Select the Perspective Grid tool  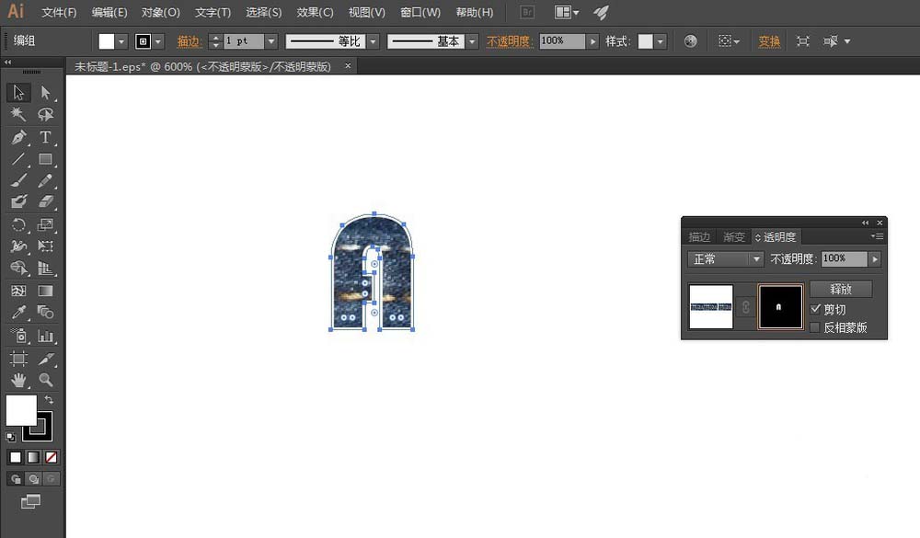(45, 269)
